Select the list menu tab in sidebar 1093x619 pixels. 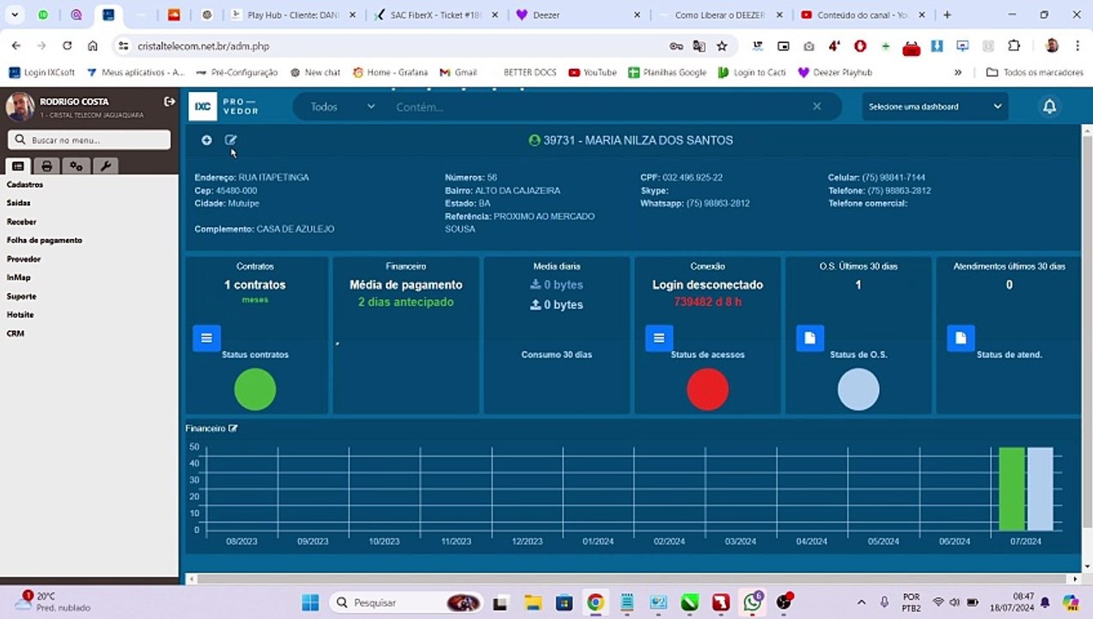point(18,166)
